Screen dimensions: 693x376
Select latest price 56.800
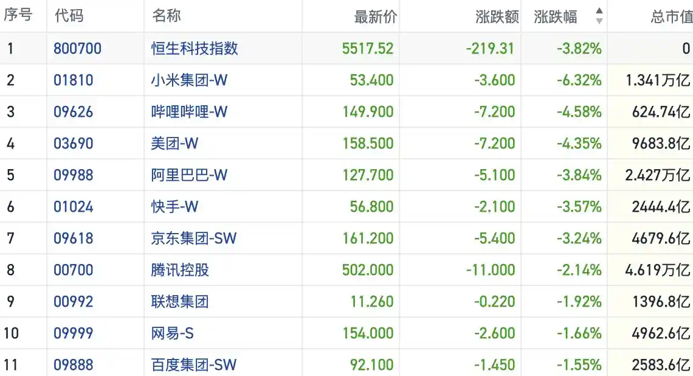click(x=371, y=207)
